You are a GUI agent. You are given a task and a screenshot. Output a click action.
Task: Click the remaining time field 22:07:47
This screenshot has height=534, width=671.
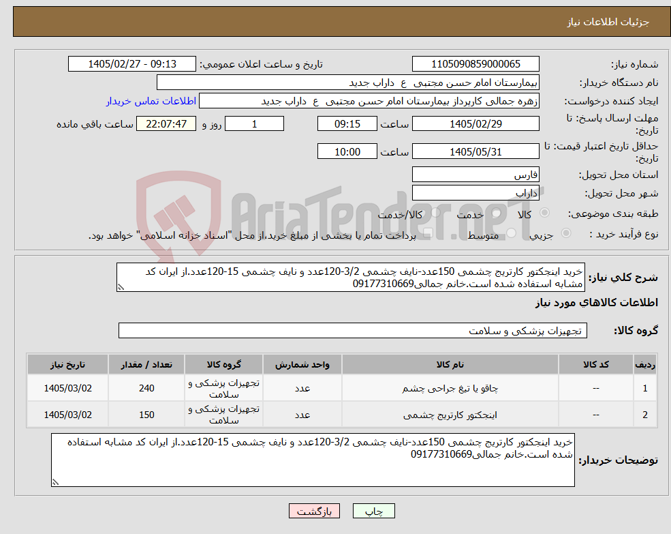coord(166,124)
